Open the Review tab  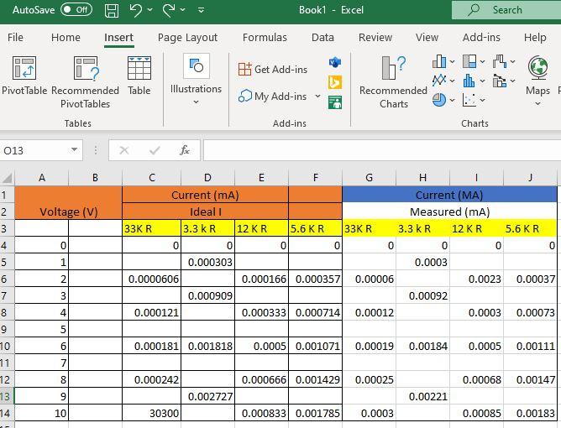click(375, 37)
